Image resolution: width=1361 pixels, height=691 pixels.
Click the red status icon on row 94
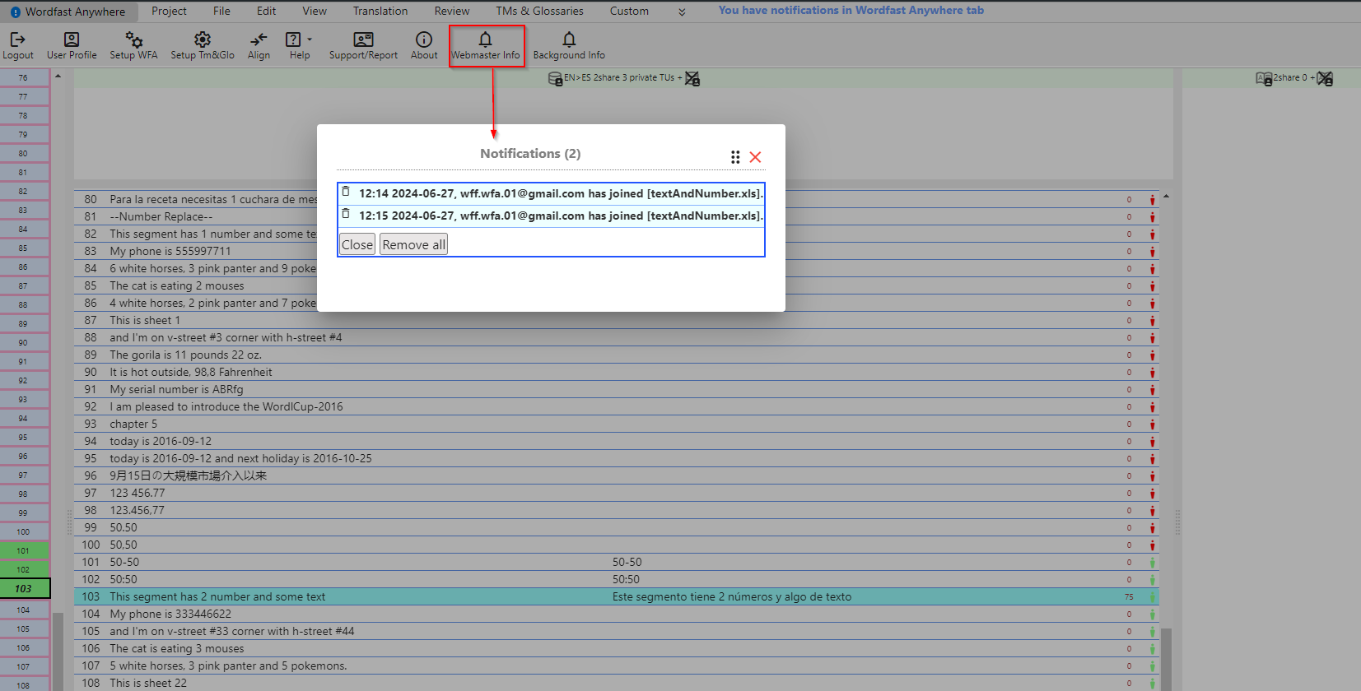pos(1152,441)
